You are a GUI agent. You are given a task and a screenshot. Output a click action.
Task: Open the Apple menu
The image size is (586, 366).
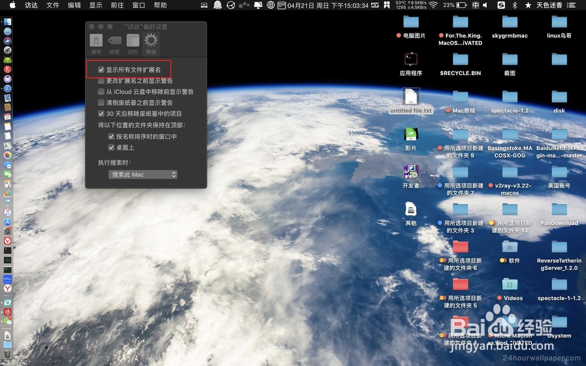12,5
